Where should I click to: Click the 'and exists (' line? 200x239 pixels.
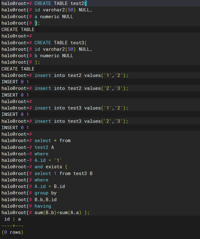pyautogui.click(x=51, y=167)
